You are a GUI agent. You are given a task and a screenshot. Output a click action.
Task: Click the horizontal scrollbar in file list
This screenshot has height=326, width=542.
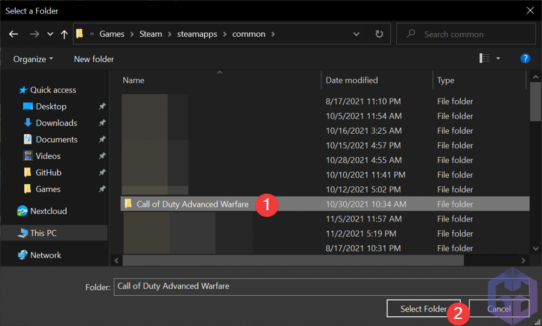293,260
